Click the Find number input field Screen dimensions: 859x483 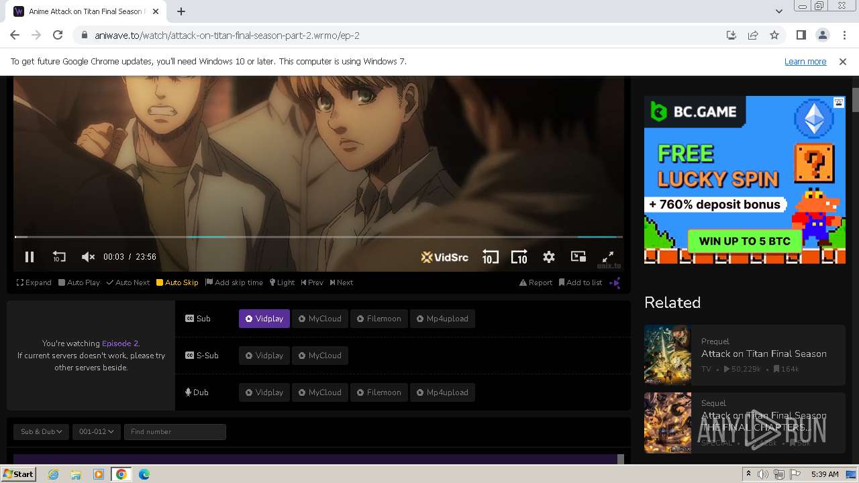pyautogui.click(x=174, y=432)
